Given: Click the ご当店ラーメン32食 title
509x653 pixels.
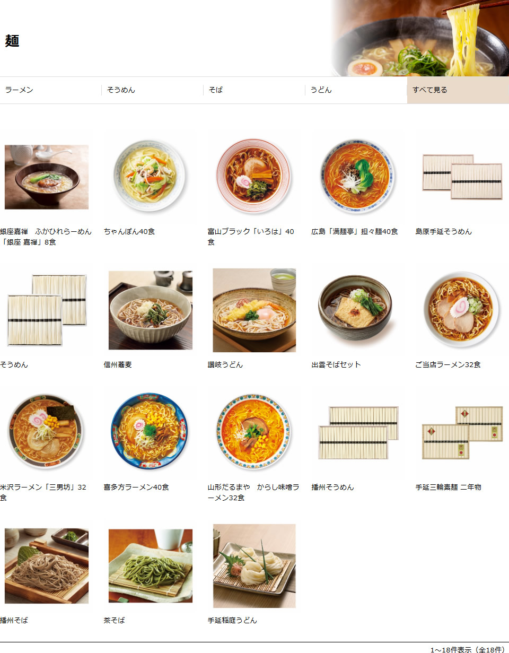Looking at the screenshot, I should tap(448, 365).
